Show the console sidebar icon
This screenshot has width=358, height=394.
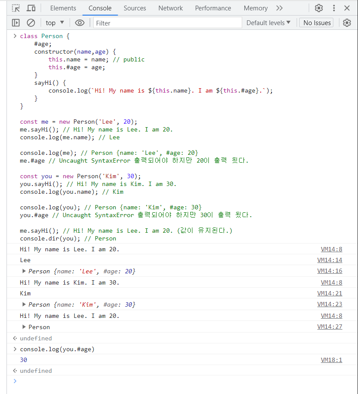[16, 23]
